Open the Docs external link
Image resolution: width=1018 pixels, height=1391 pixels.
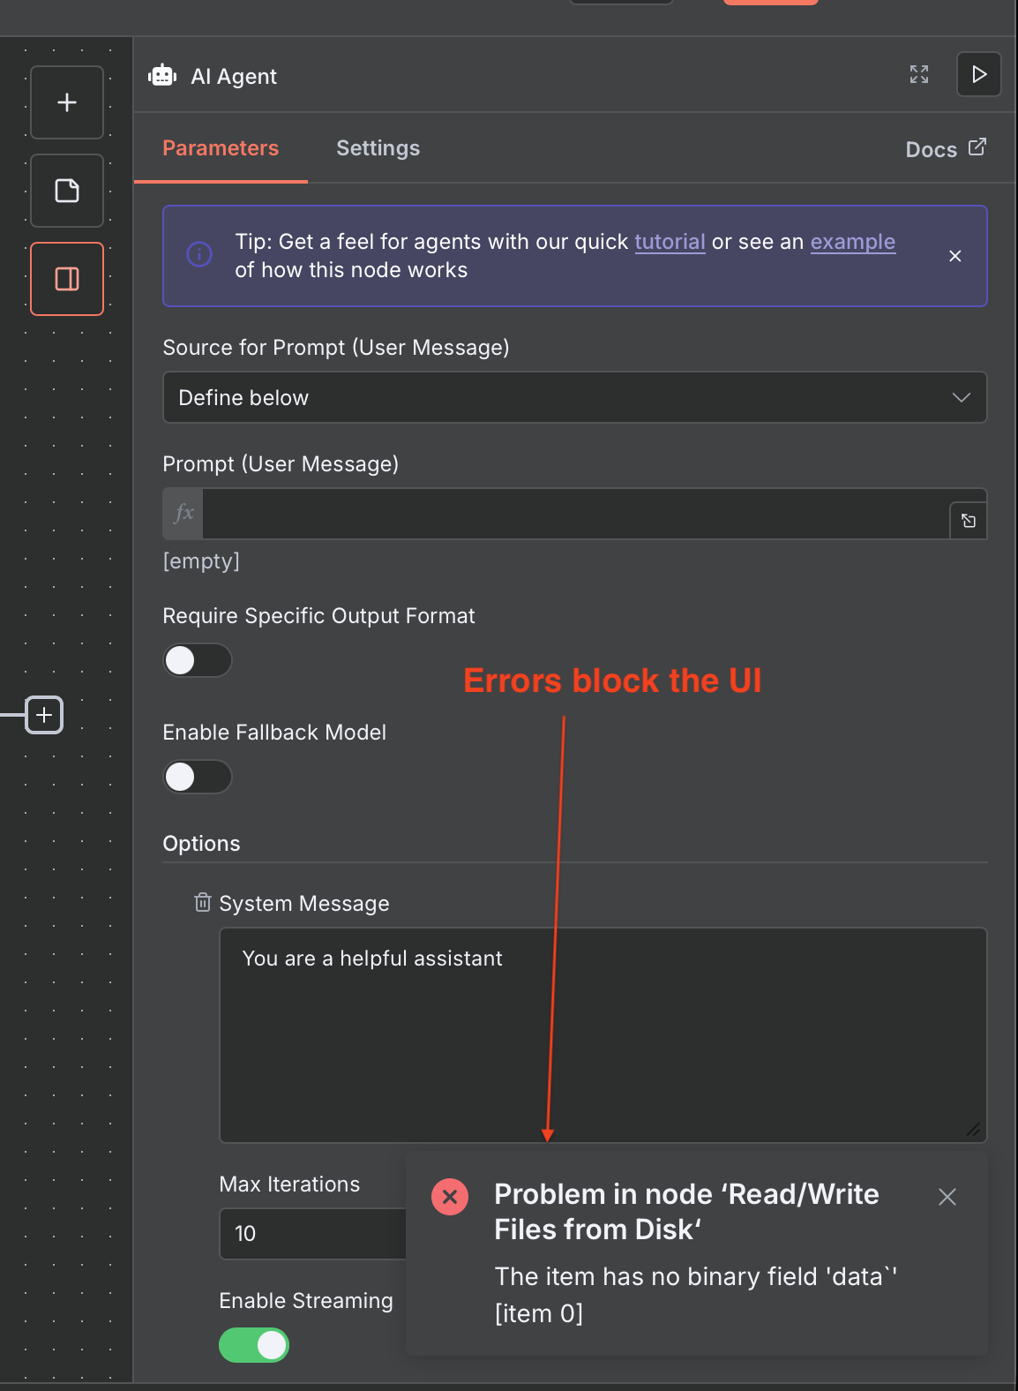(945, 149)
